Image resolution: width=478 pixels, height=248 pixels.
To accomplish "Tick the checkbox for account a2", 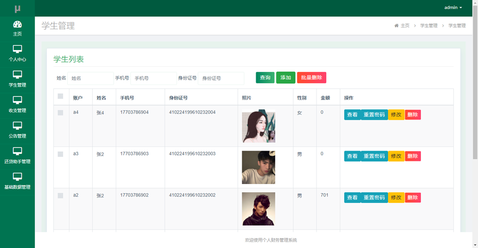I will tap(60, 196).
